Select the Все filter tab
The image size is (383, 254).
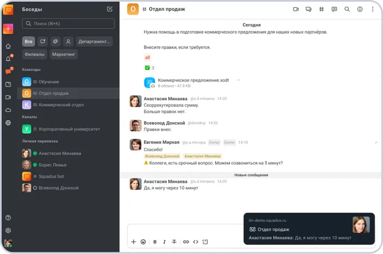click(28, 41)
